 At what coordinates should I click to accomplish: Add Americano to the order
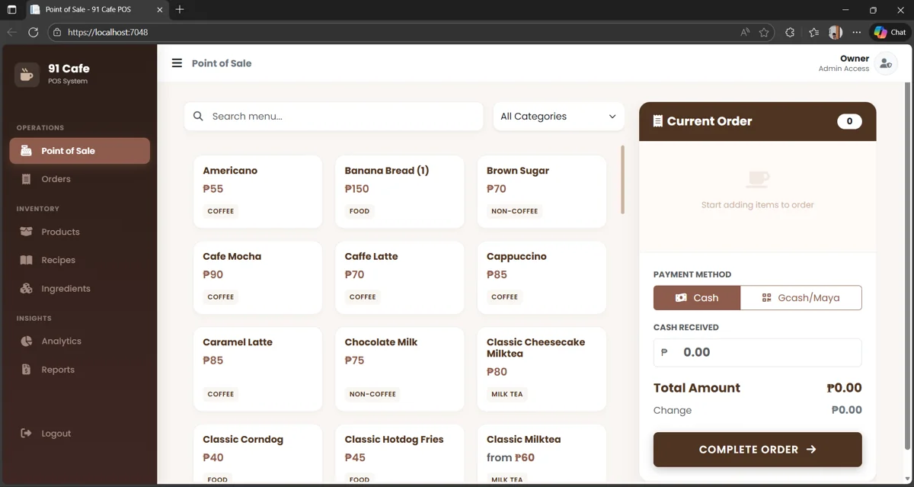click(x=257, y=191)
